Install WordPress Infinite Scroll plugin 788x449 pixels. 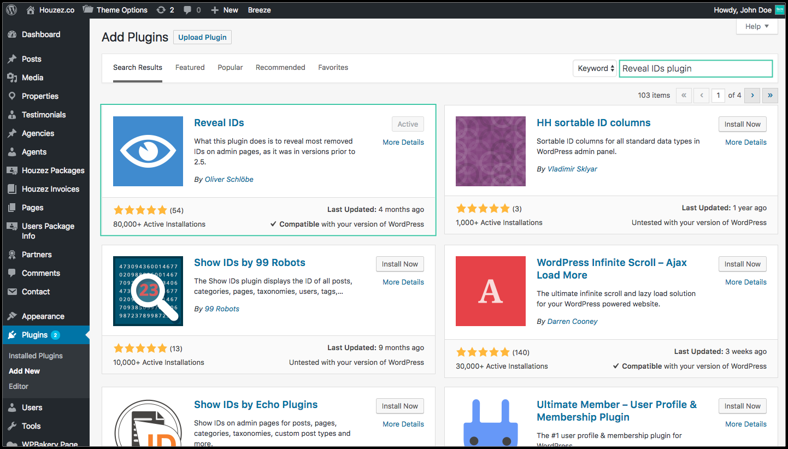pos(742,264)
